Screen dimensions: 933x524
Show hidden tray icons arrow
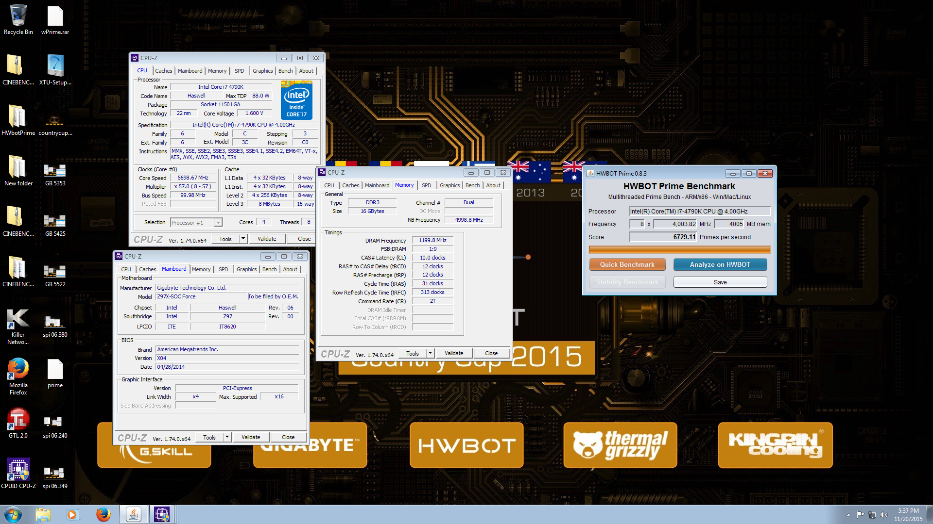848,514
